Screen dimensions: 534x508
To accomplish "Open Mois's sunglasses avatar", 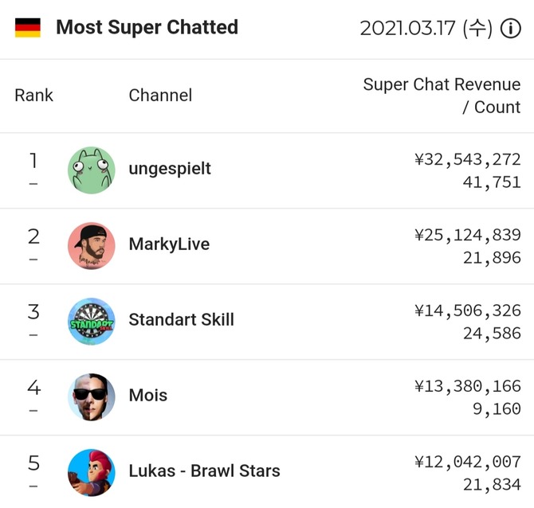I will pos(92,397).
